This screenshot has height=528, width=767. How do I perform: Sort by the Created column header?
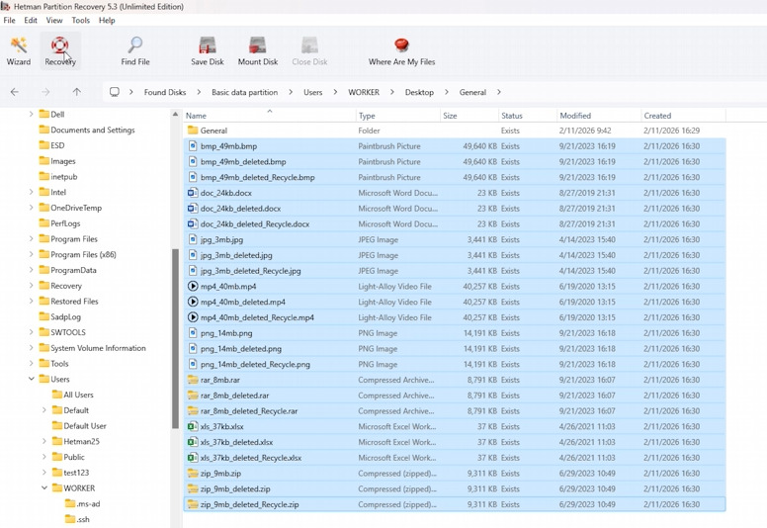684,116
